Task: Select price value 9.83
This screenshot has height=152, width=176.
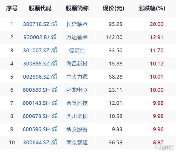Action: (117, 129)
